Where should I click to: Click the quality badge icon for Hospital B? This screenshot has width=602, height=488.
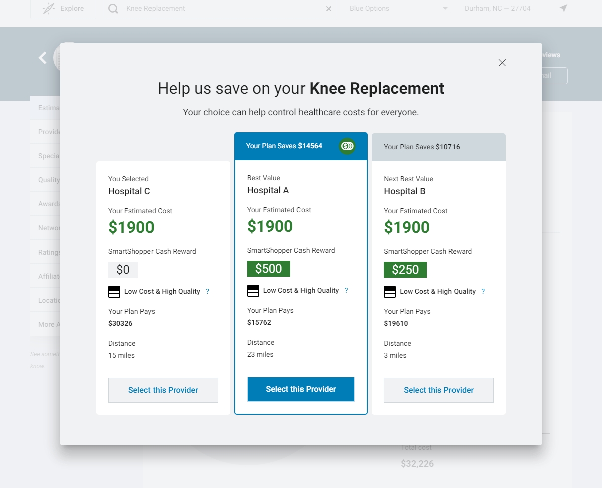(x=390, y=292)
